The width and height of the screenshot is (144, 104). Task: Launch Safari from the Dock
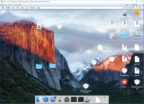pos(46,99)
